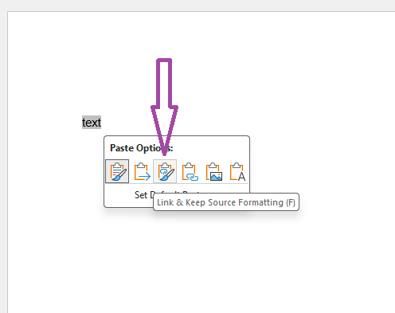Click the Paste Options header label

tap(141, 148)
